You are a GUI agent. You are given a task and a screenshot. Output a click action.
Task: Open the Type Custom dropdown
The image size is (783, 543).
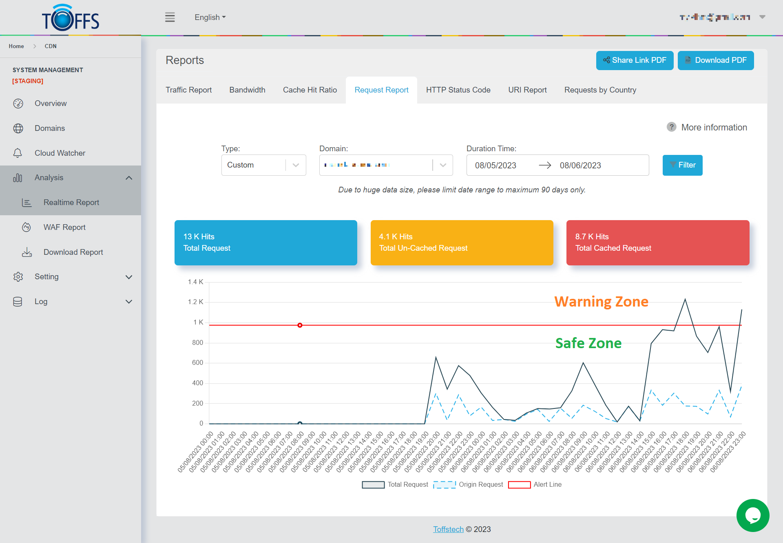click(x=263, y=165)
